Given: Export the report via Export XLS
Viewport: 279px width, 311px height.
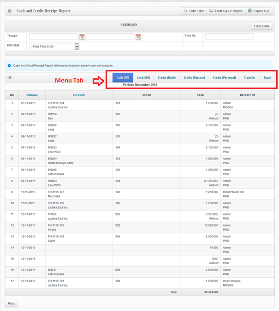Looking at the screenshot, I should 258,11.
